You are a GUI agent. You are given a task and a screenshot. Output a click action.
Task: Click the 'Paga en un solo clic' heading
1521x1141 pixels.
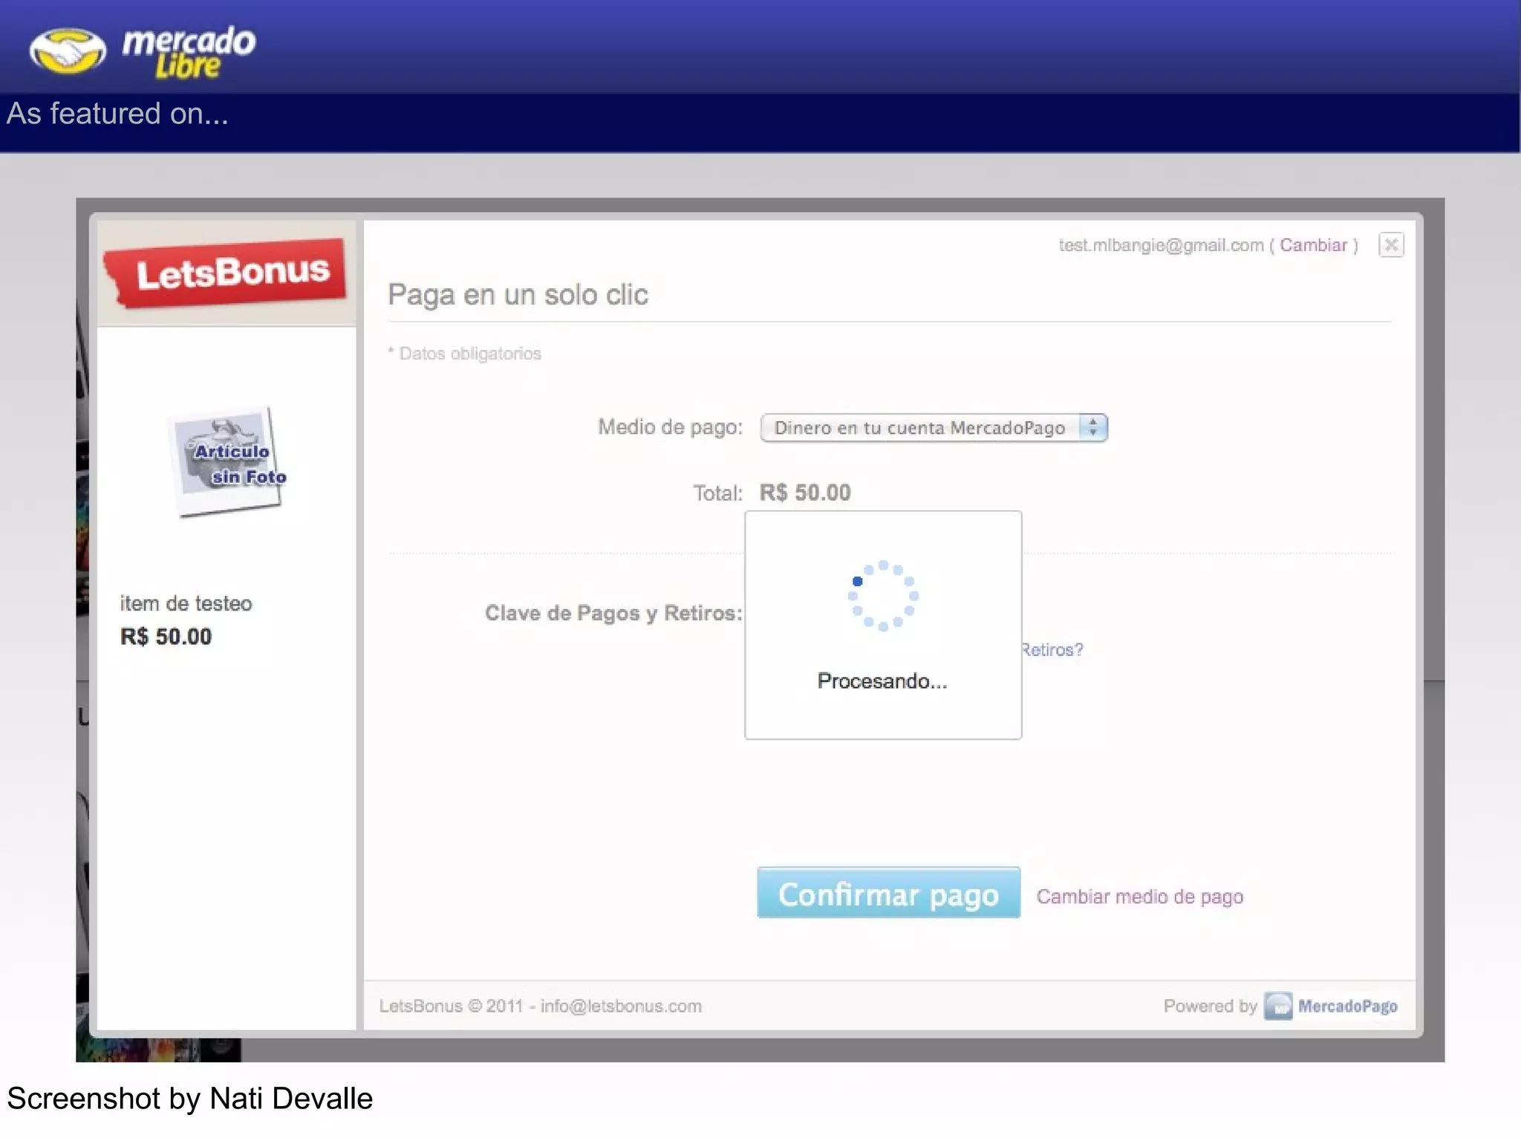click(518, 295)
